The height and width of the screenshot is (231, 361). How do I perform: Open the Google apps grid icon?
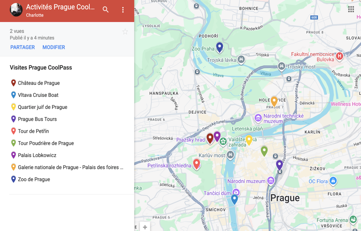pos(351,9)
